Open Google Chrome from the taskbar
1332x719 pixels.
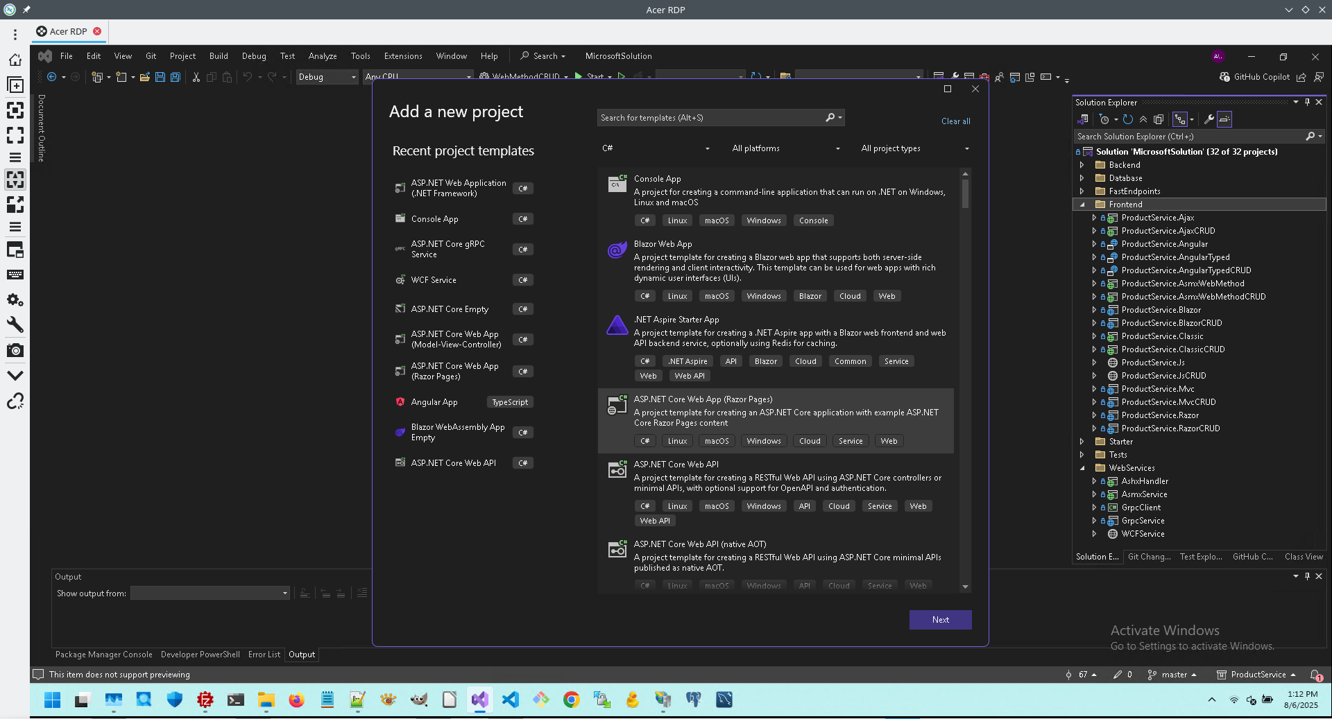(571, 700)
